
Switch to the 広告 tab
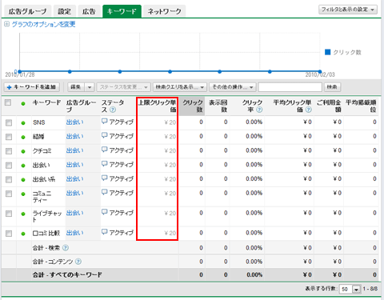(x=89, y=11)
